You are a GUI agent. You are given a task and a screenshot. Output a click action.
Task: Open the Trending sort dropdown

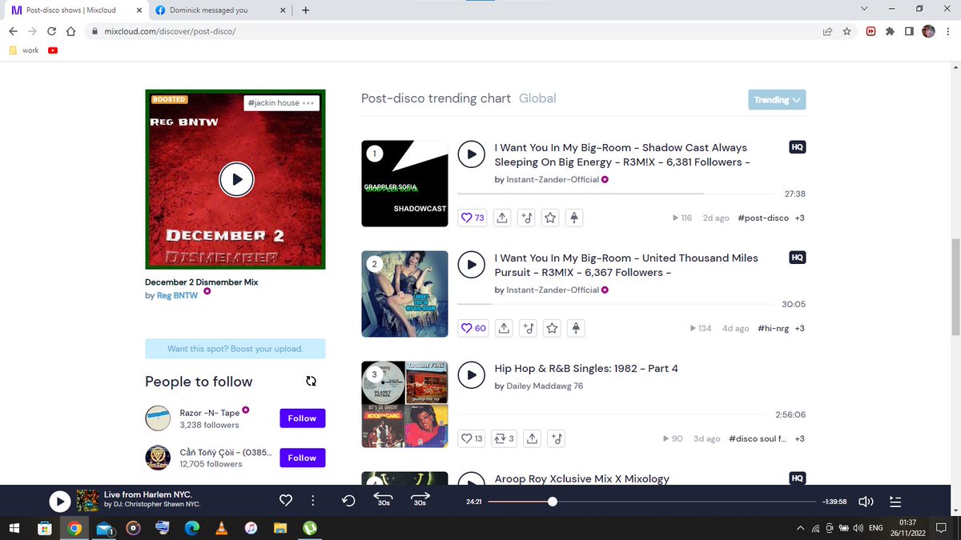pyautogui.click(x=777, y=100)
